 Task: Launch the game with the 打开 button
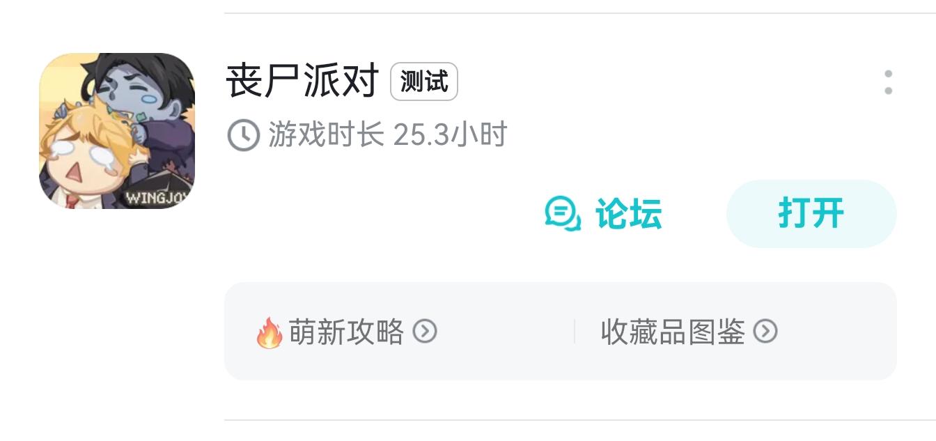(x=811, y=213)
